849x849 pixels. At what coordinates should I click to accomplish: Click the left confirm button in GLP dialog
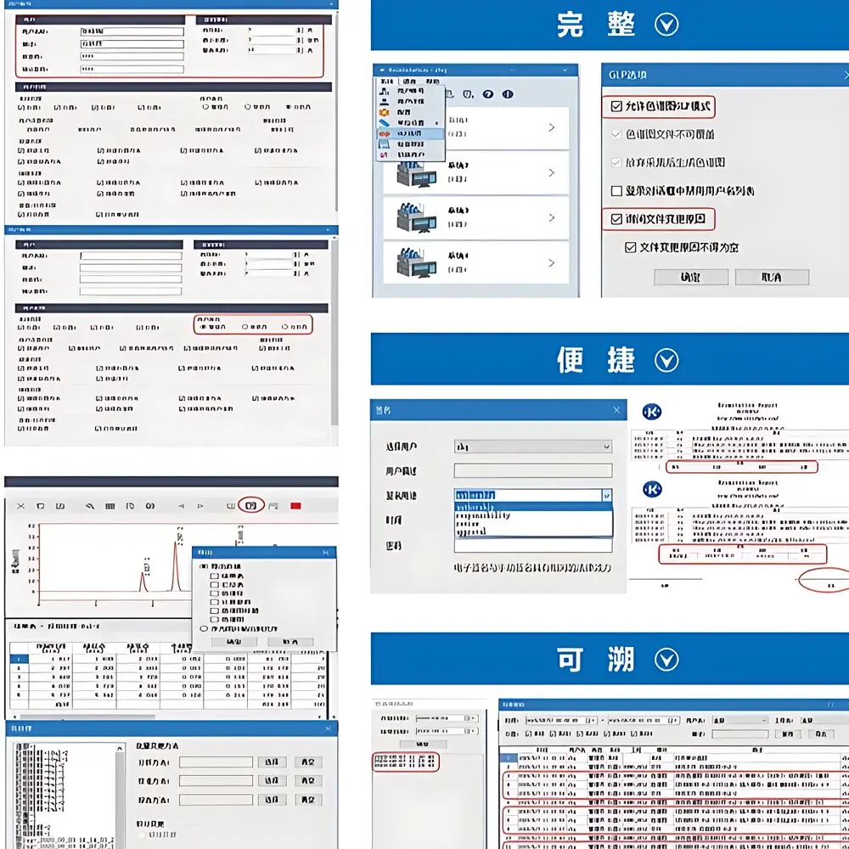[690, 277]
